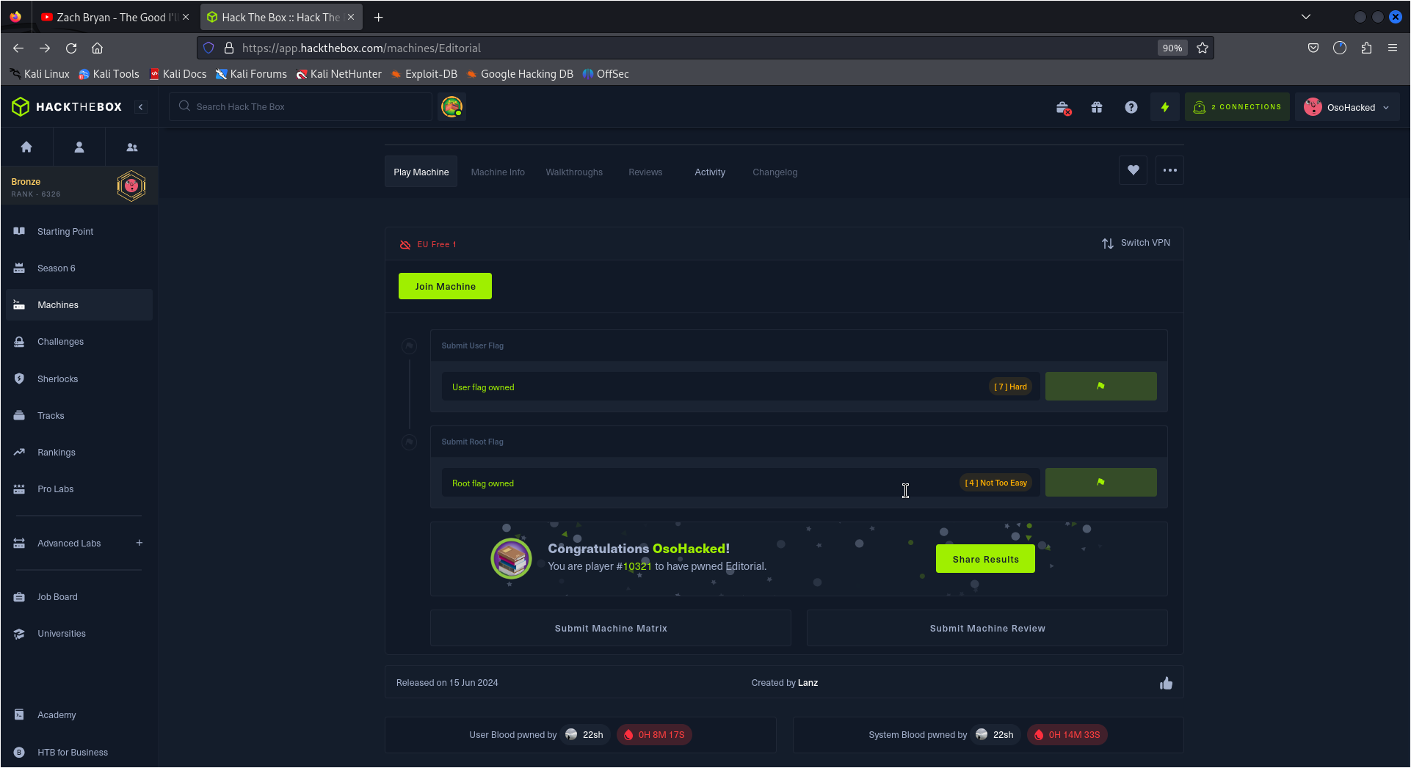The height and width of the screenshot is (768, 1411).
Task: Select Machines in the sidebar
Action: click(79, 305)
